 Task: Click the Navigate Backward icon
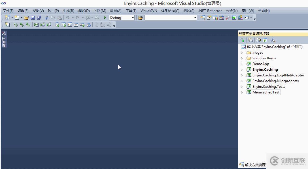pyautogui.click(x=88, y=18)
